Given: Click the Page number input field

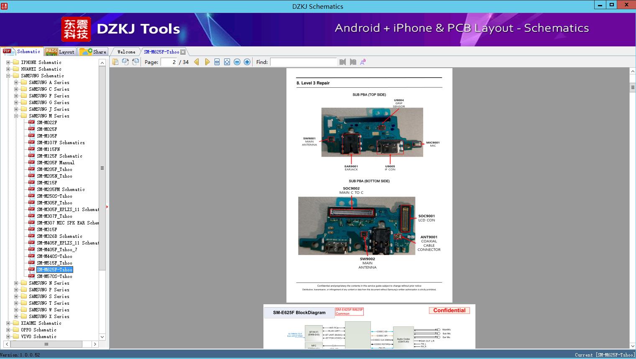Looking at the screenshot, I should [169, 62].
